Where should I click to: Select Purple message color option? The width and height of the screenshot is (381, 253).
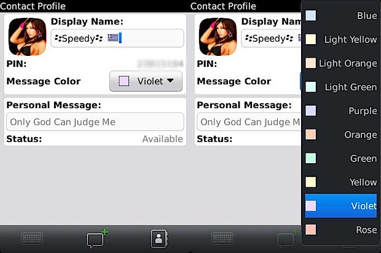(341, 111)
